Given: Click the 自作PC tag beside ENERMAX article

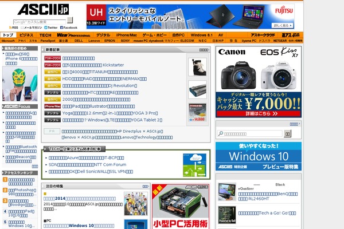Looking at the screenshot, I should click(52, 78).
